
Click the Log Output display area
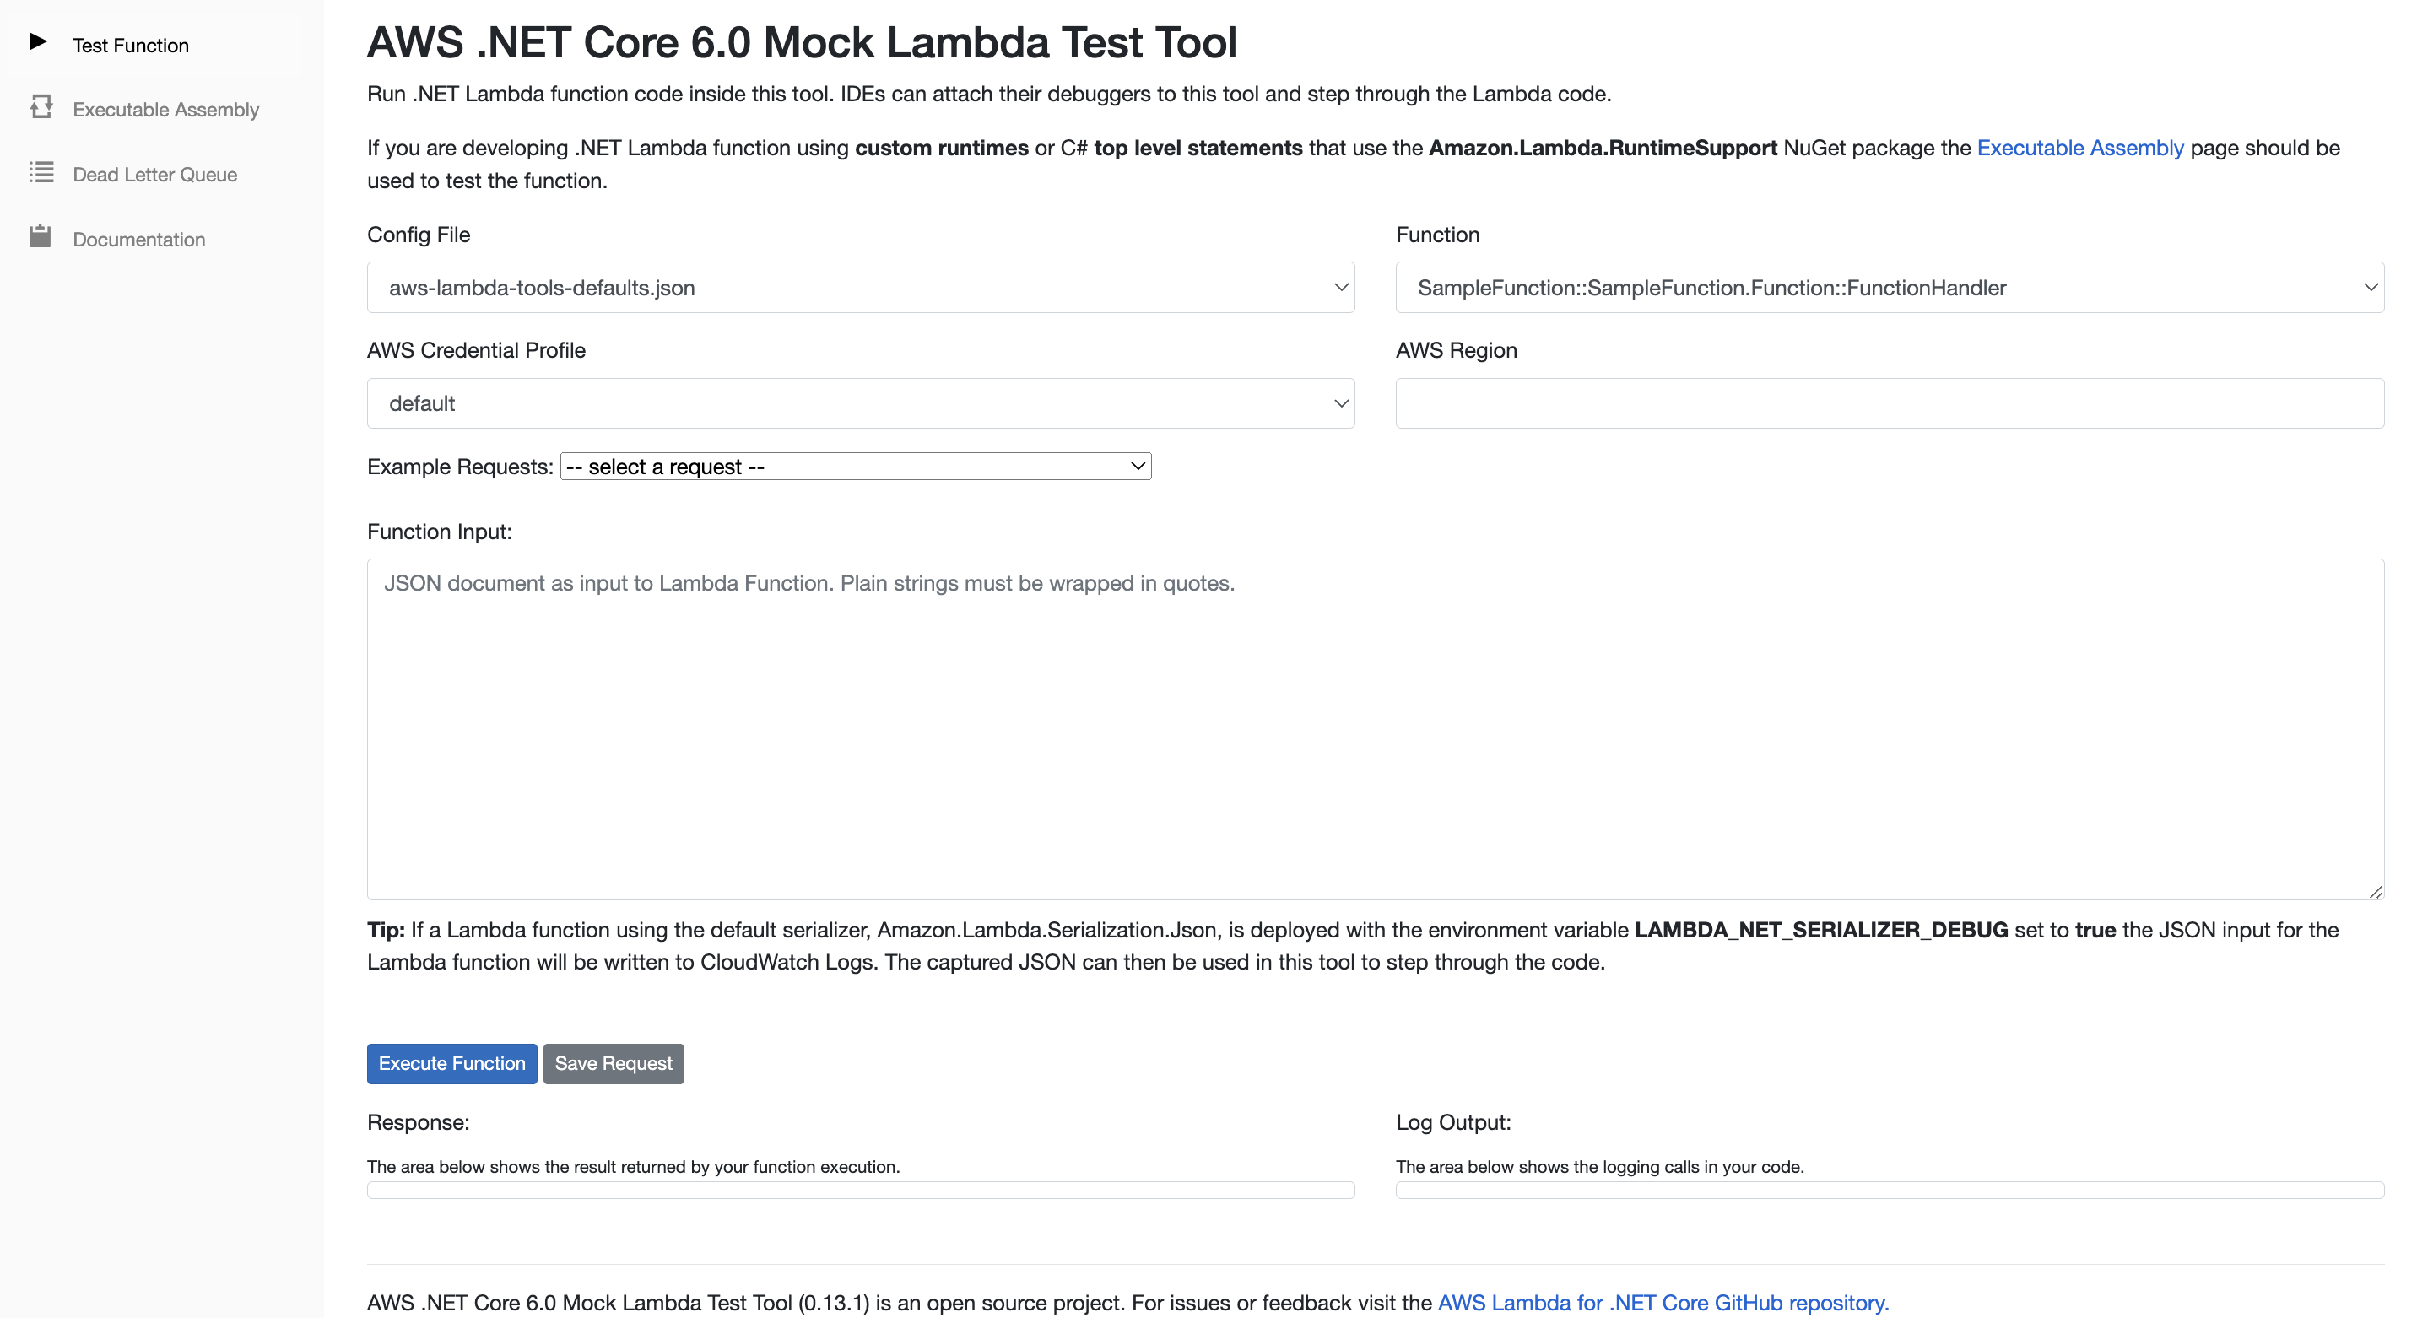pyautogui.click(x=1889, y=1190)
